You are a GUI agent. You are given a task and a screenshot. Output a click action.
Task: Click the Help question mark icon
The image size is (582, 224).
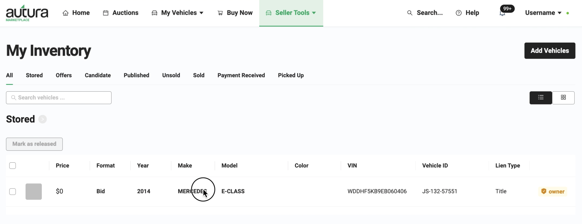[x=459, y=13]
